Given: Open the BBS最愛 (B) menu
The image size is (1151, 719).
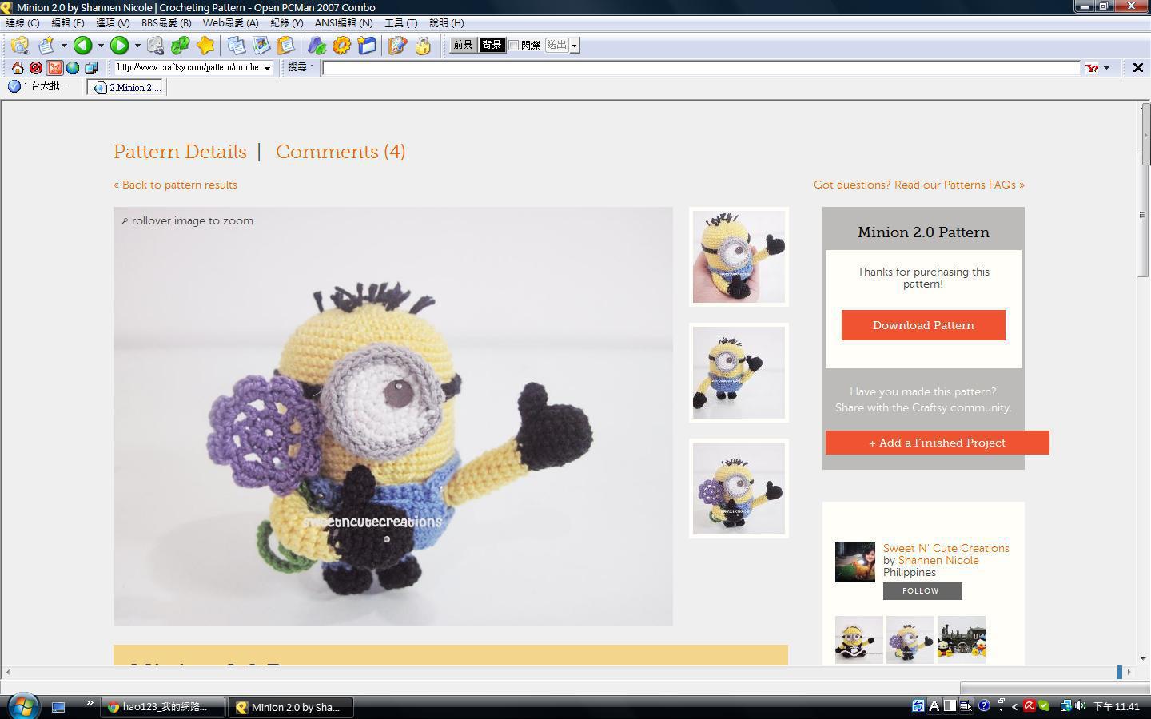Looking at the screenshot, I should 166,23.
